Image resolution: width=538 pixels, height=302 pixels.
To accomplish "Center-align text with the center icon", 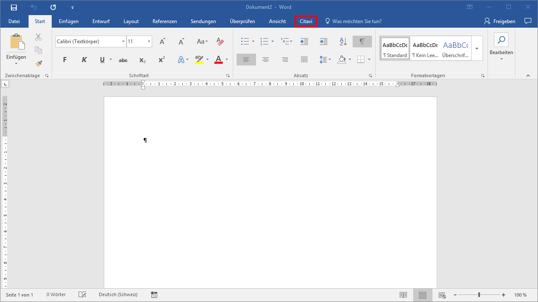I will (265, 60).
